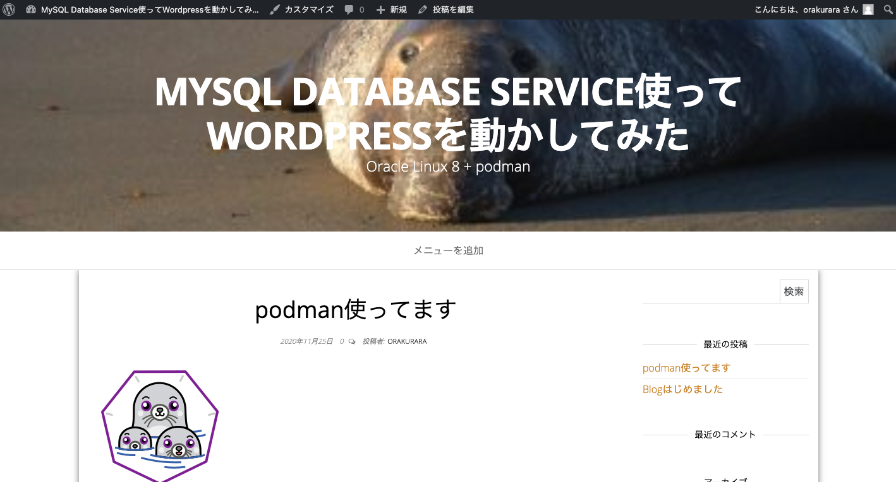Open author ORAKURARA's page
Viewport: 896px width, 482px height.
pyautogui.click(x=407, y=341)
